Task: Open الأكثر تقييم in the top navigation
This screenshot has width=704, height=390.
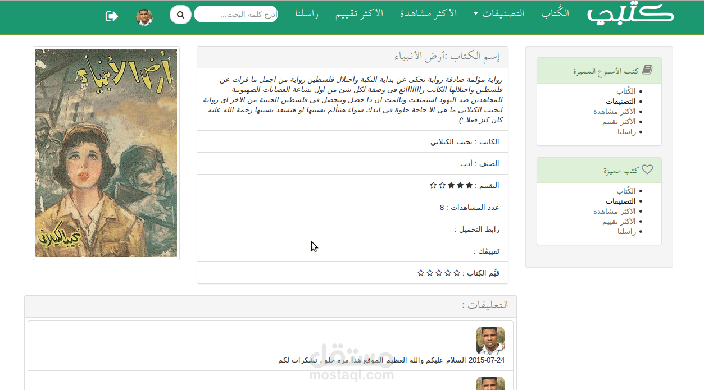Action: (x=360, y=13)
